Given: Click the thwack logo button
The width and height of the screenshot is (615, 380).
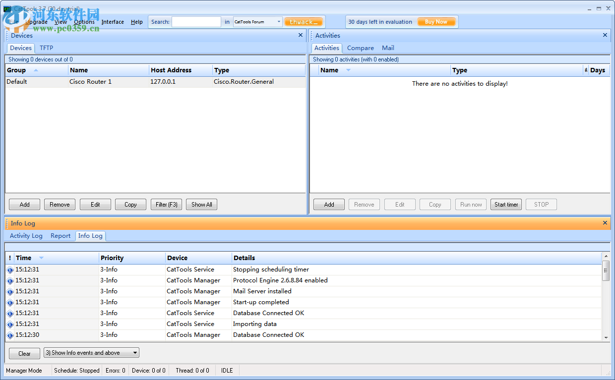Looking at the screenshot, I should point(304,22).
